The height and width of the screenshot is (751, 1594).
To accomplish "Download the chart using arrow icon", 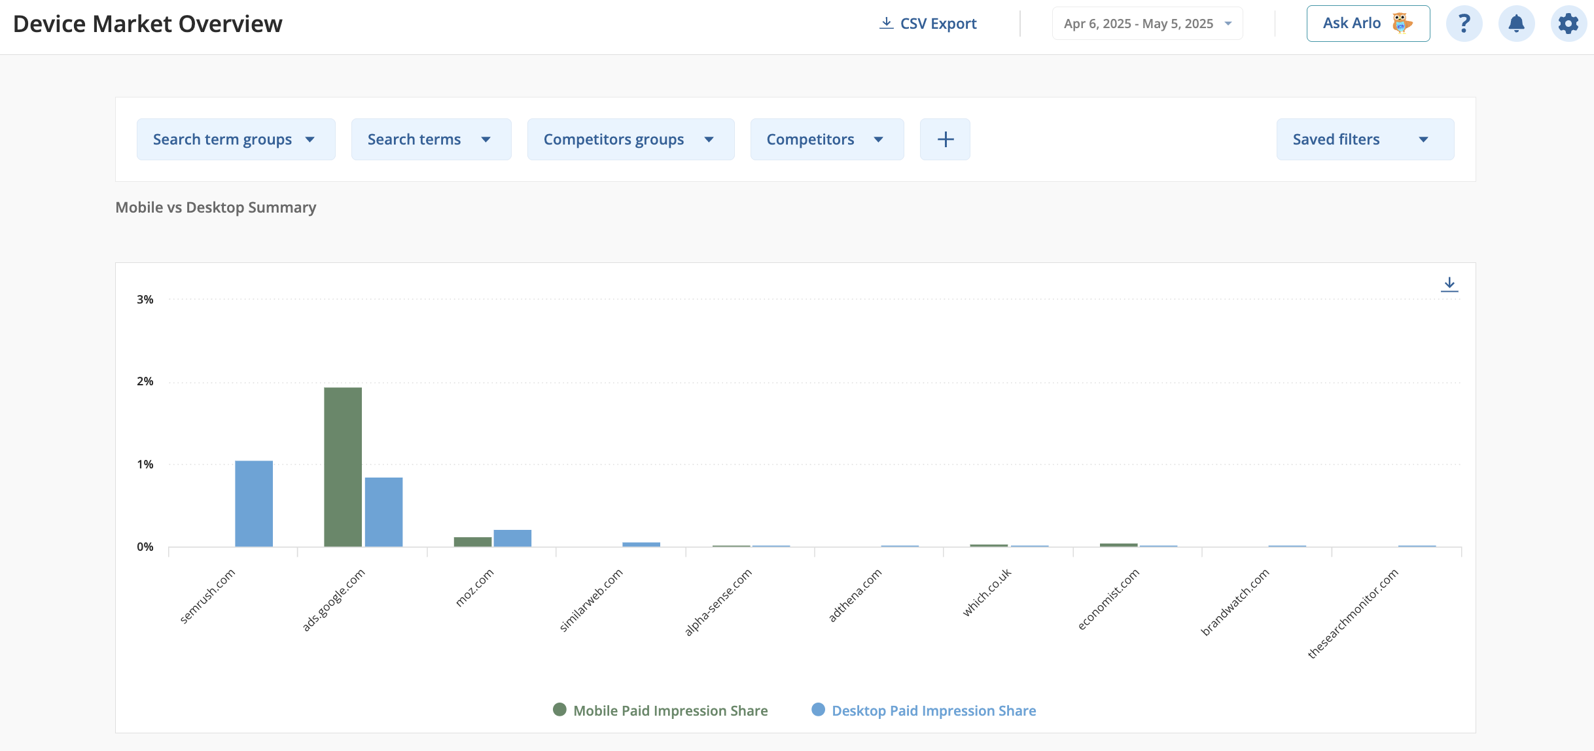I will click(x=1449, y=284).
